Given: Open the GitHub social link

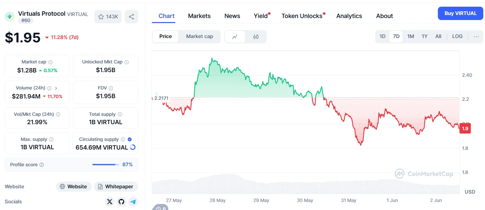Looking at the screenshot, I should pos(121,202).
